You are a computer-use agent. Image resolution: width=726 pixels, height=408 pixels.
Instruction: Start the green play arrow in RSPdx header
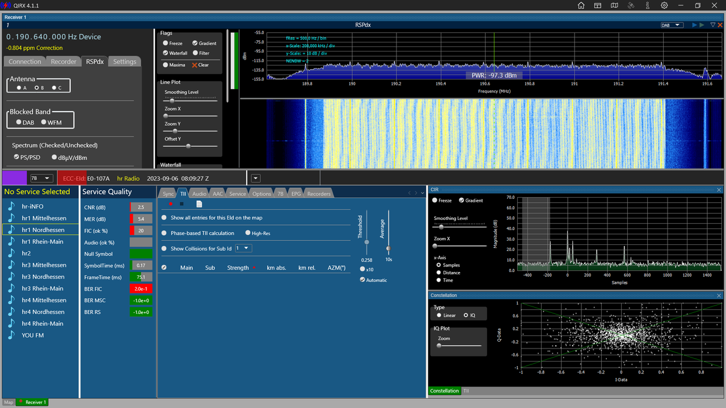(x=702, y=25)
